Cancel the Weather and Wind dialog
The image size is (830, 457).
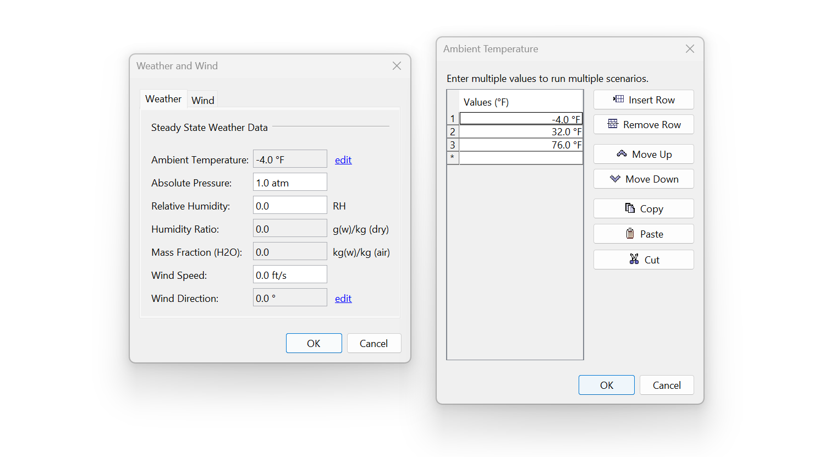click(373, 344)
